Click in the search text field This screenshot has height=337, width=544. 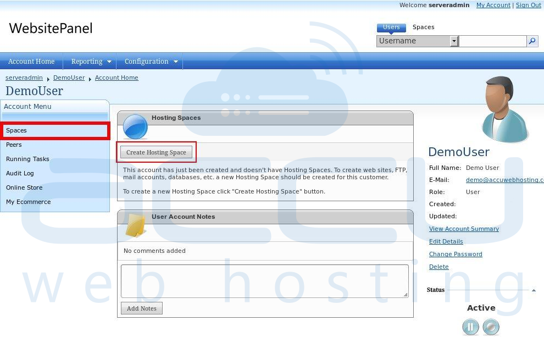click(493, 41)
